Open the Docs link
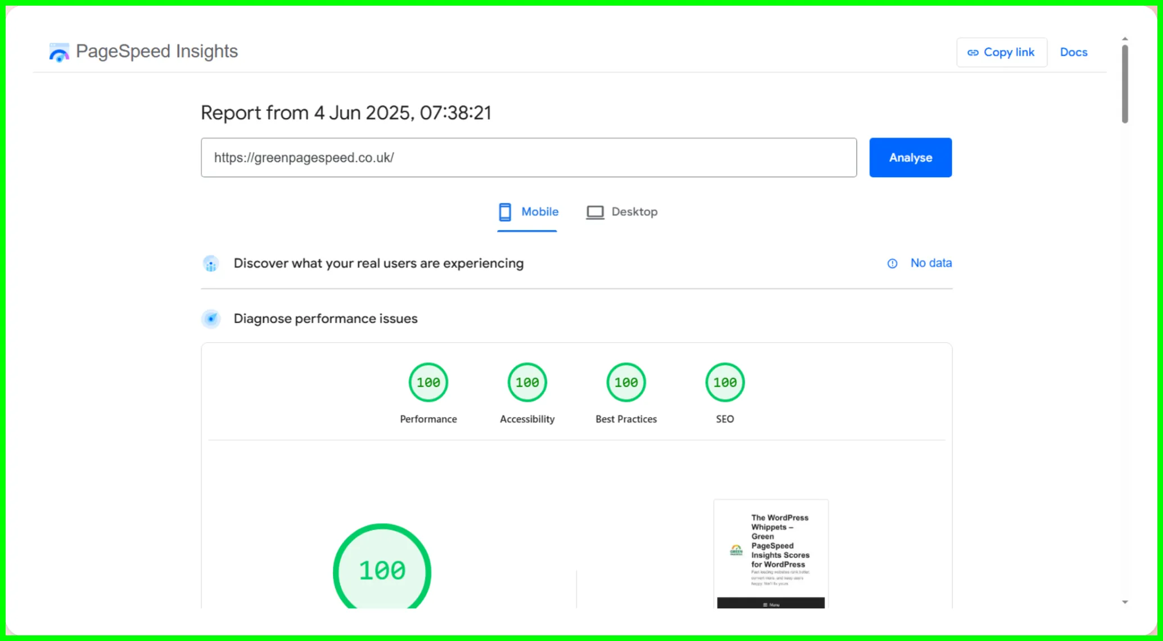 click(x=1073, y=52)
